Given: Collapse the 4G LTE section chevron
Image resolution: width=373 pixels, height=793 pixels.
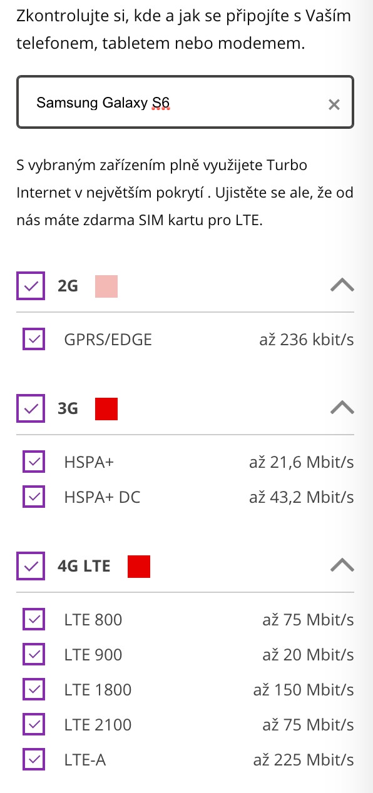Looking at the screenshot, I should (x=342, y=566).
